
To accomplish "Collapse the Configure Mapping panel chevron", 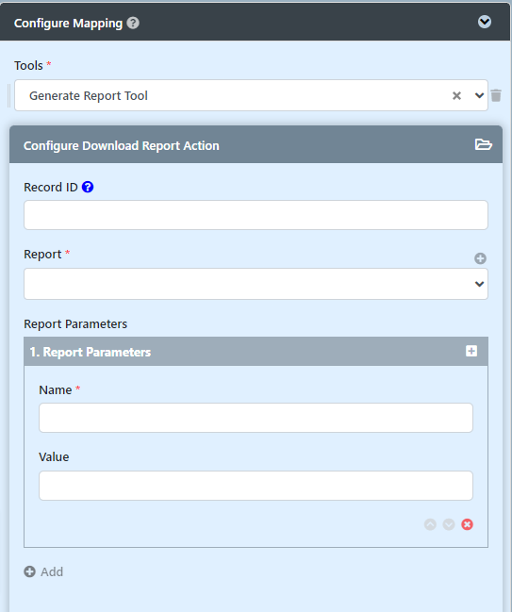I will tap(485, 22).
